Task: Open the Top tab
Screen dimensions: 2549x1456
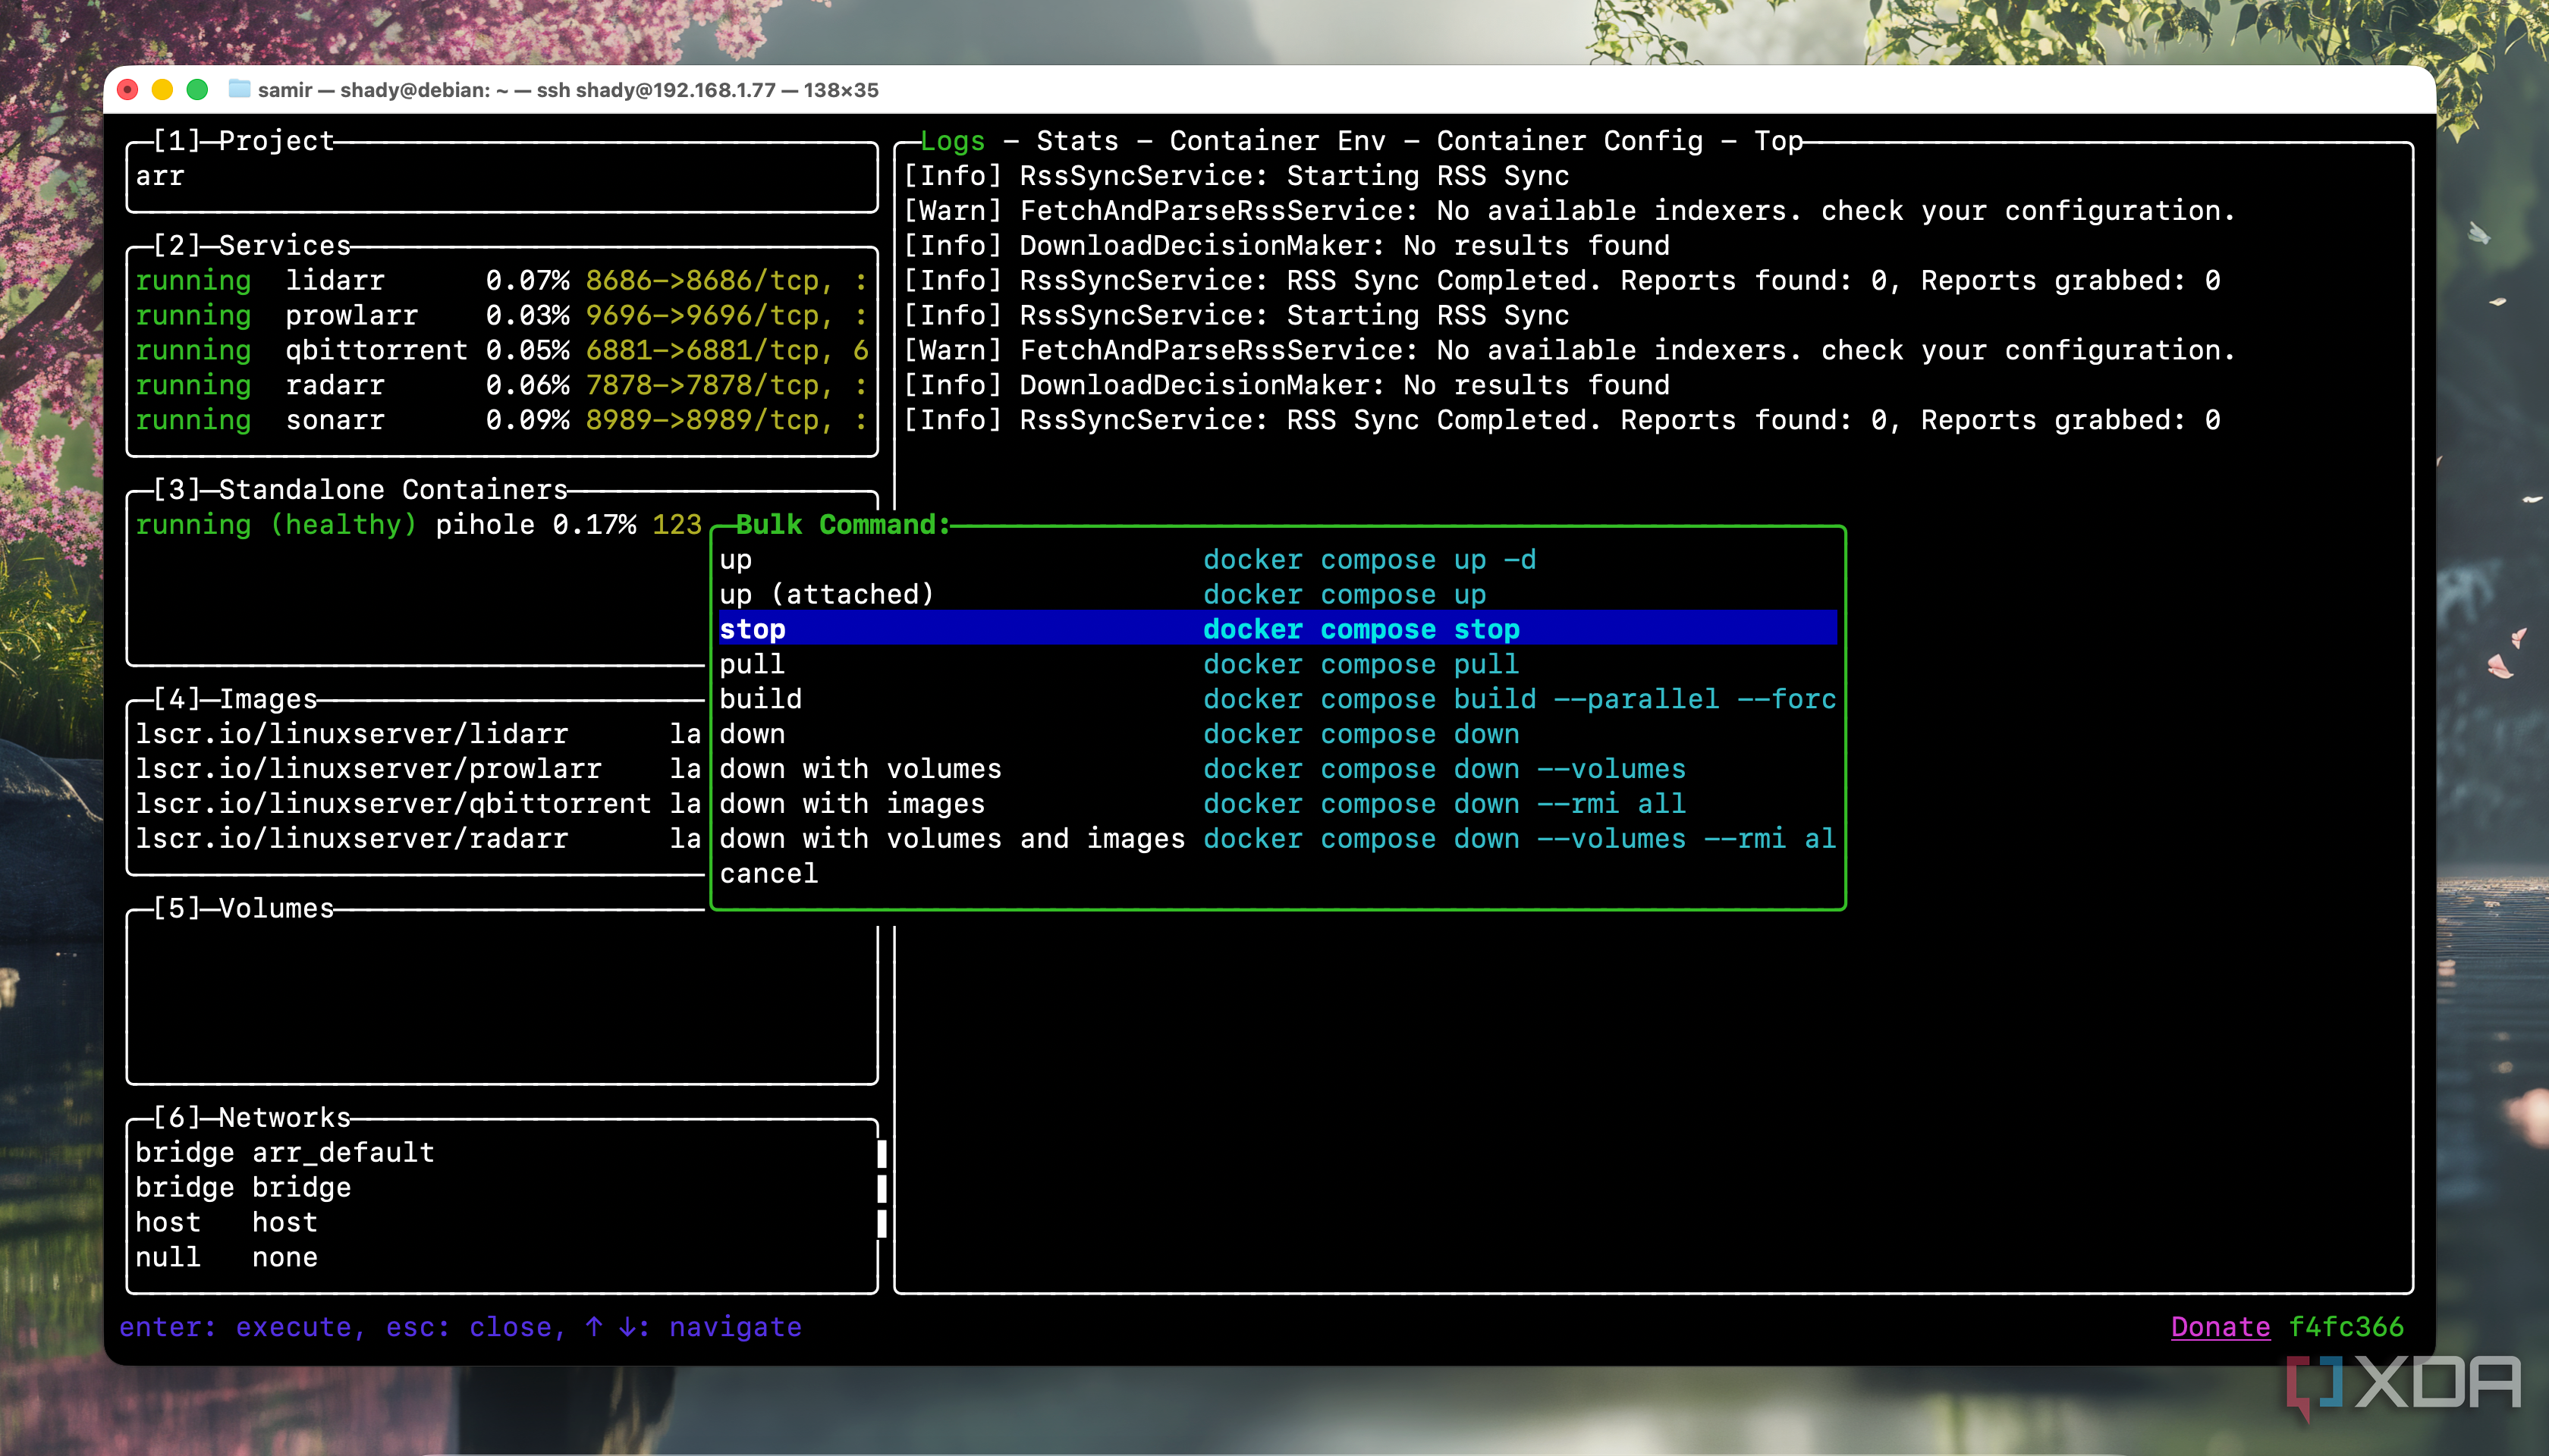Action: 1777,141
